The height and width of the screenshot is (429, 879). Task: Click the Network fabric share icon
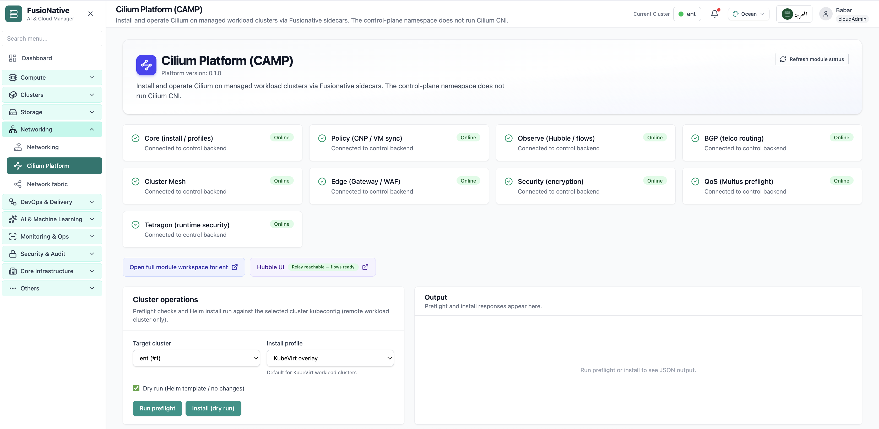(x=18, y=184)
